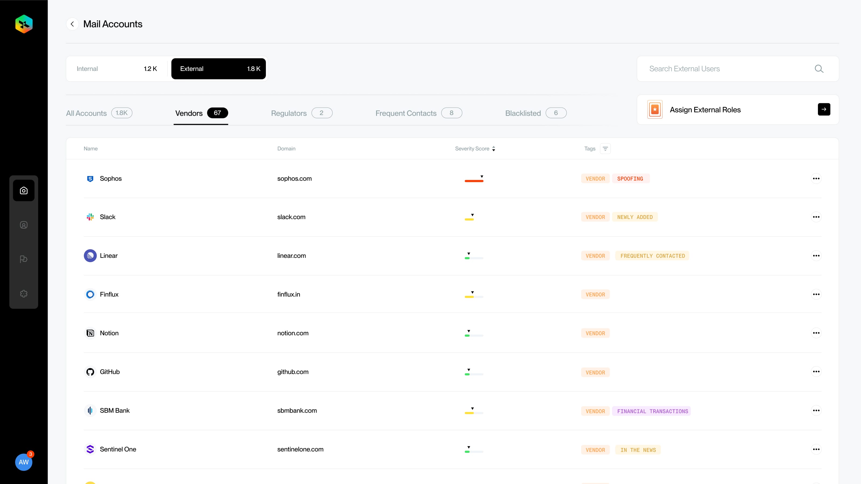Screen dimensions: 861x484
Task: Open the flag sidebar section
Action: coord(24,259)
